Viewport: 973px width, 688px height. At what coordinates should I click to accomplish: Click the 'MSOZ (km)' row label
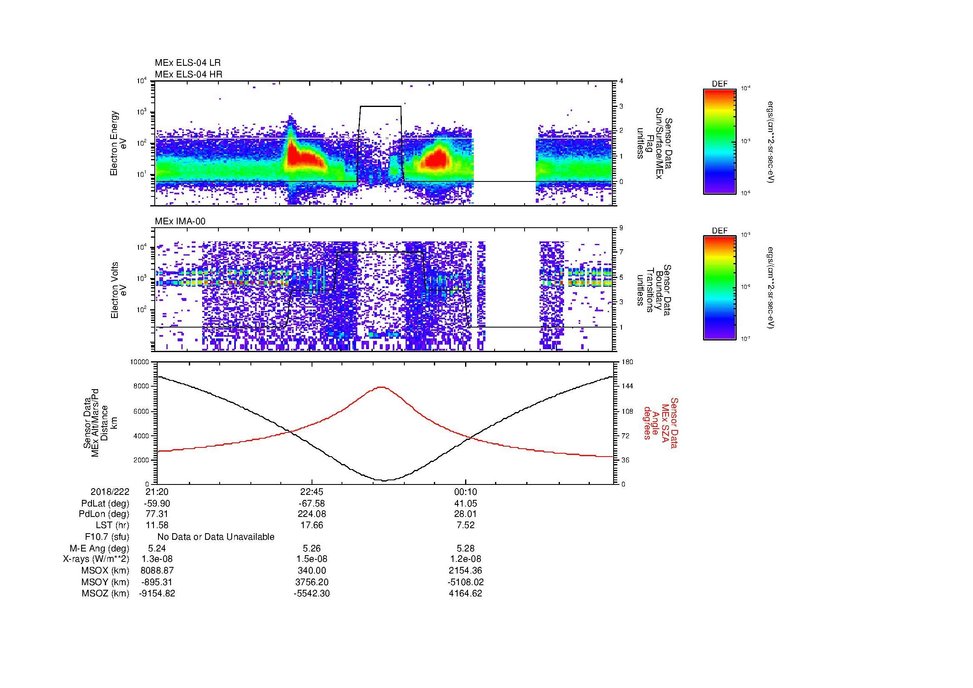pyautogui.click(x=105, y=594)
